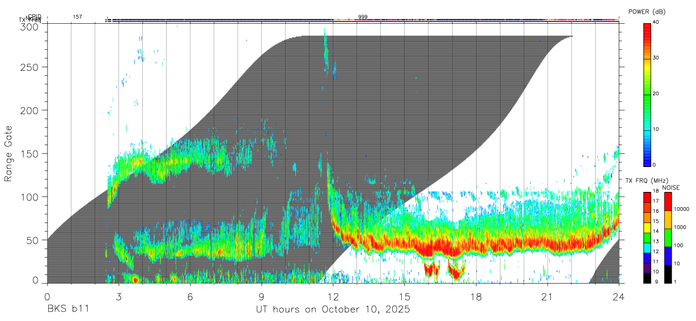The image size is (696, 321).
Task: Select the black NOISE legend swatch
Action: point(667,273)
